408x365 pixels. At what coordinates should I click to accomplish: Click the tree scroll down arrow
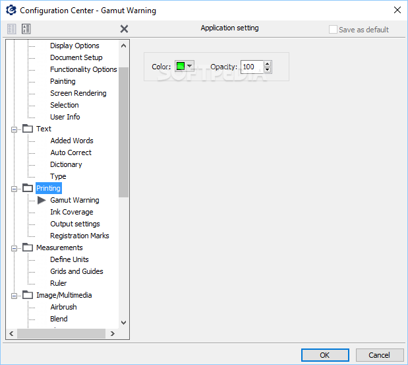124,323
